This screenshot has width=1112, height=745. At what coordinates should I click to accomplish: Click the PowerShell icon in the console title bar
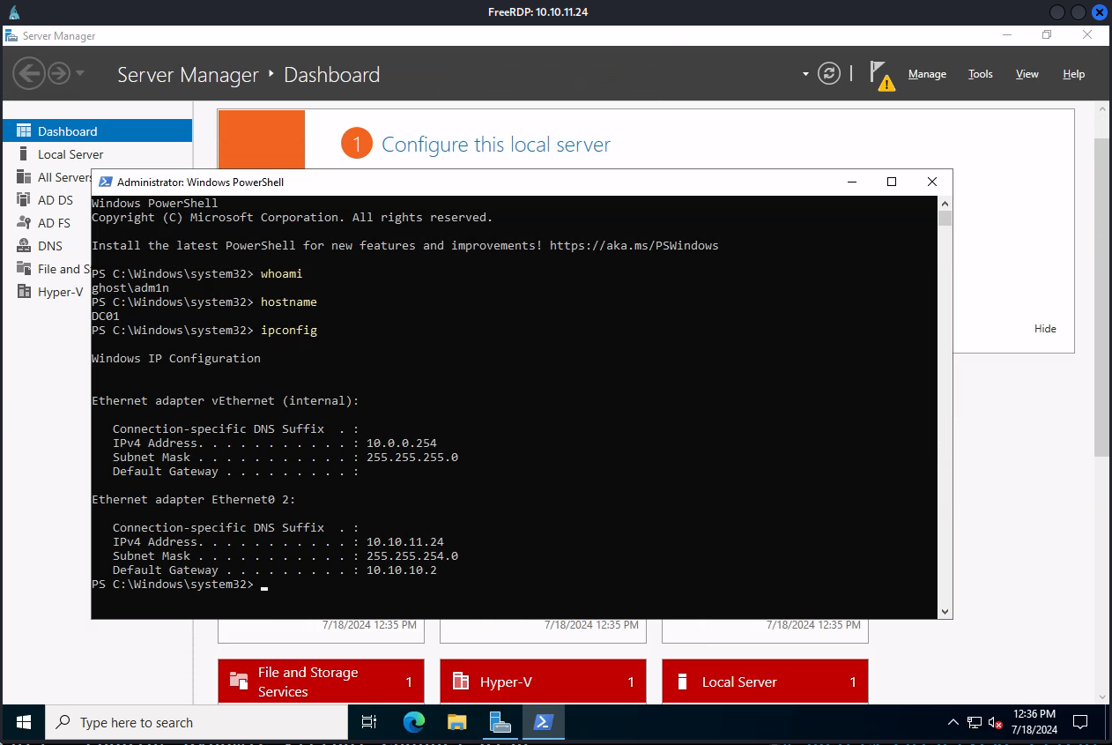[105, 182]
